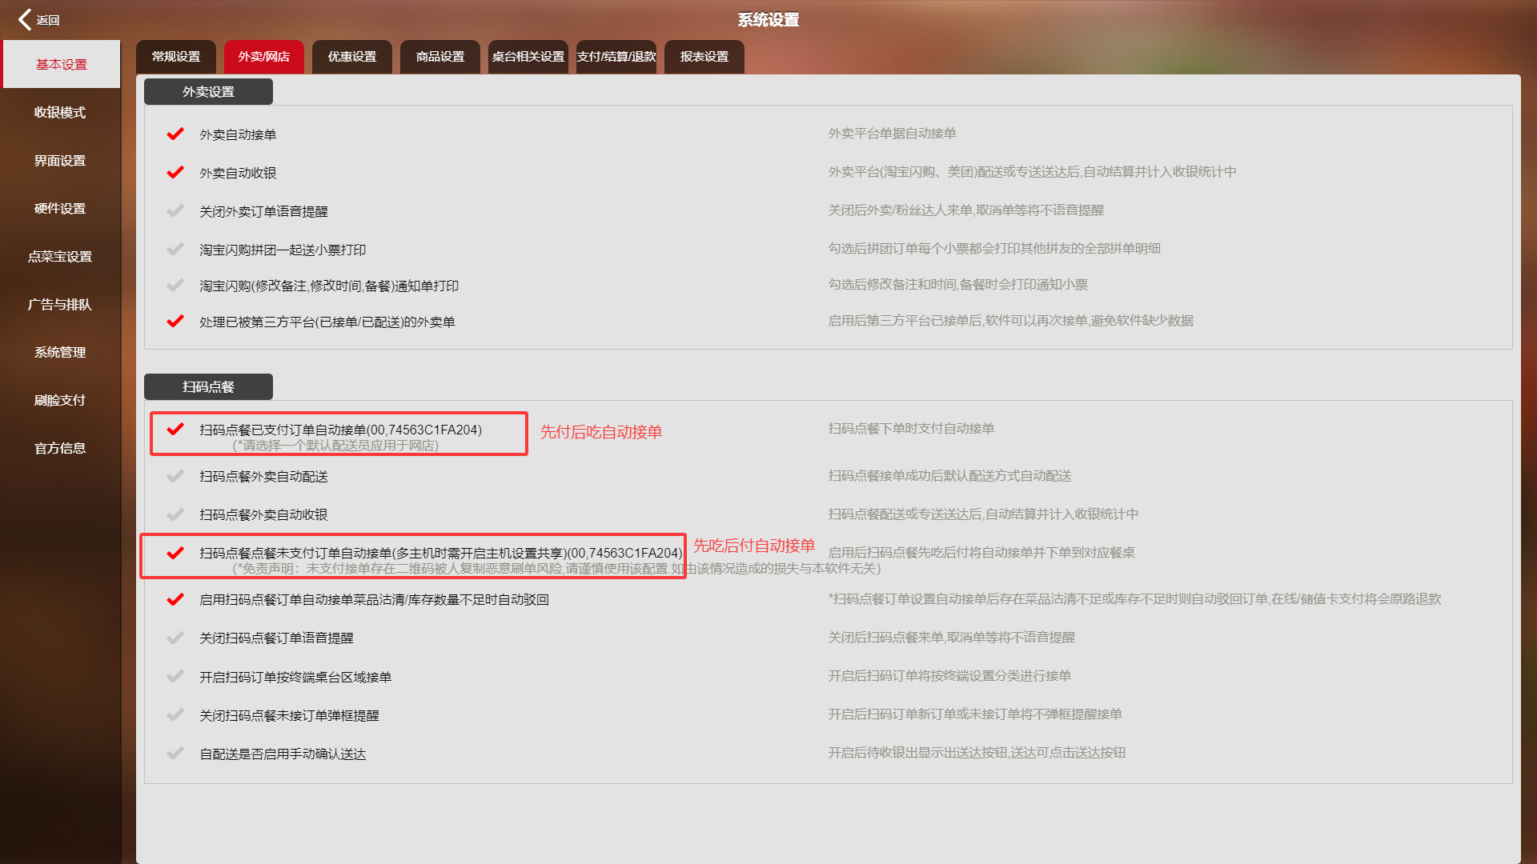
Task: Open the 优惠设置 tab
Action: pyautogui.click(x=352, y=57)
